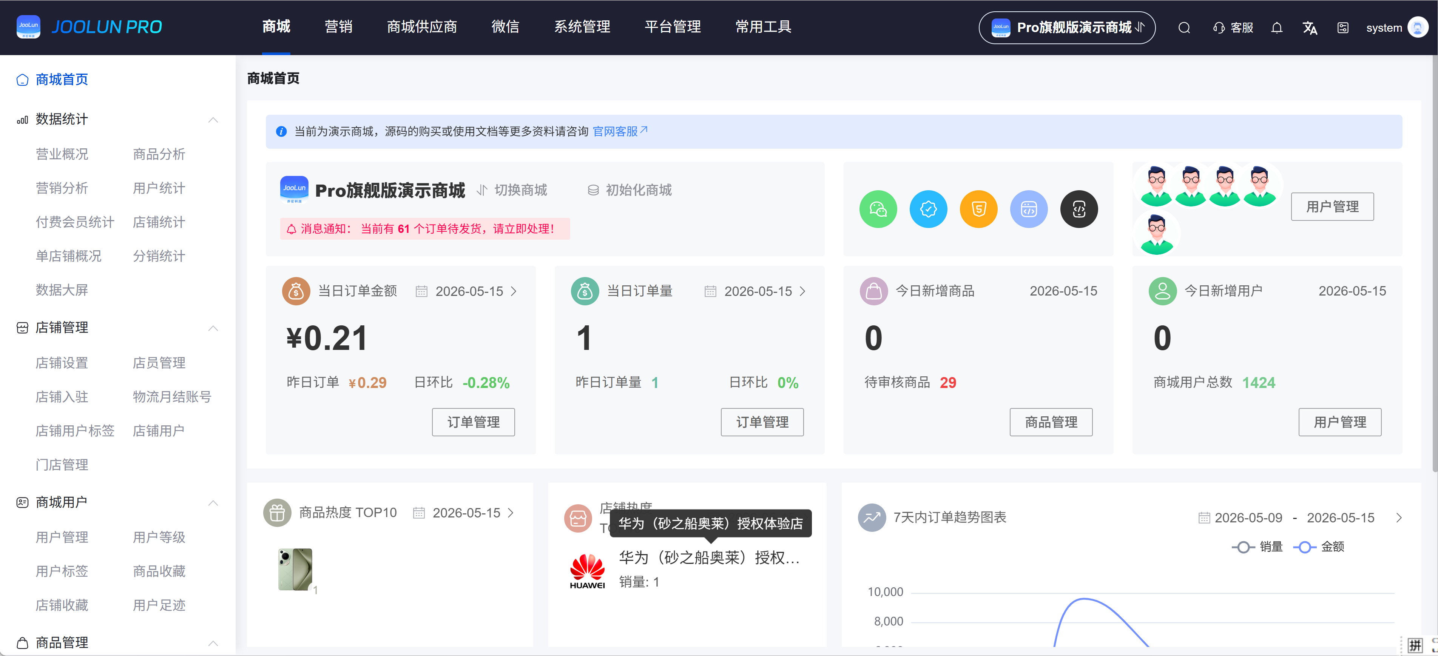
Task: Toggle the 金额 legend series
Action: (x=1319, y=547)
